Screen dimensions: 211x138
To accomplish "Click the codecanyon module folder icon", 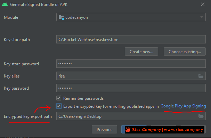I will point(61,17).
